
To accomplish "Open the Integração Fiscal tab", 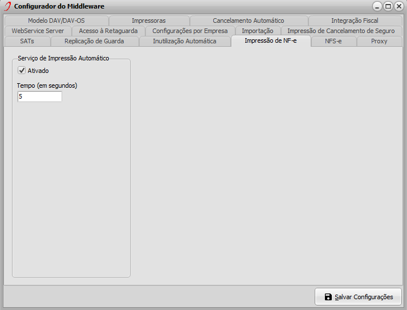I will (x=354, y=21).
